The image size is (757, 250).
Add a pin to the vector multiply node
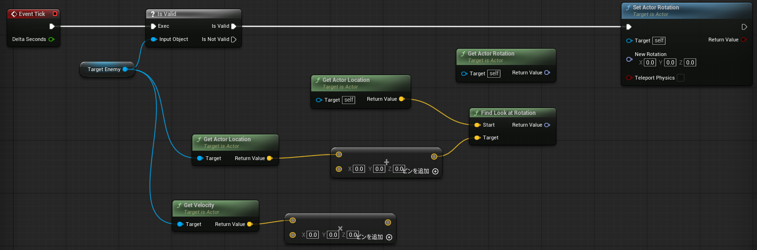389,237
